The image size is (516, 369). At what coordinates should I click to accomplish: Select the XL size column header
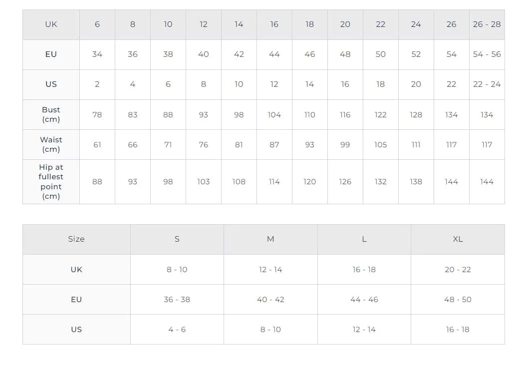point(458,239)
